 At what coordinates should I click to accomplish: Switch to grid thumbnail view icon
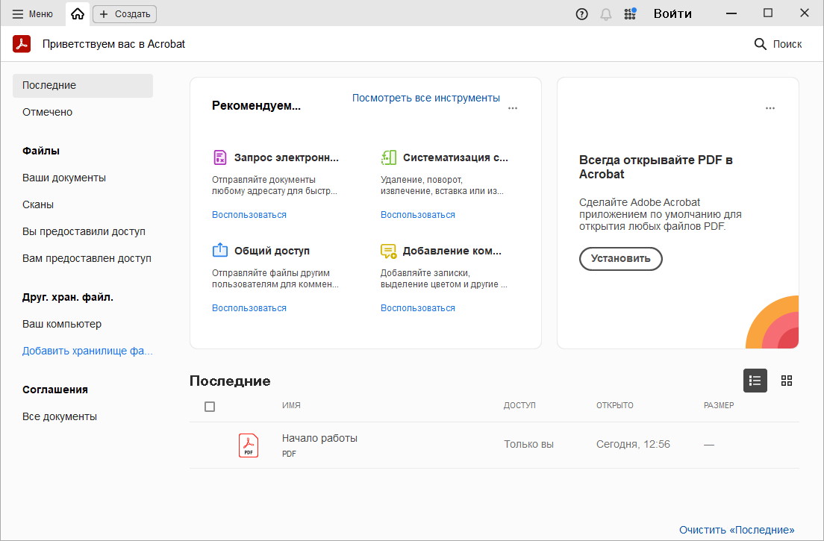(787, 381)
